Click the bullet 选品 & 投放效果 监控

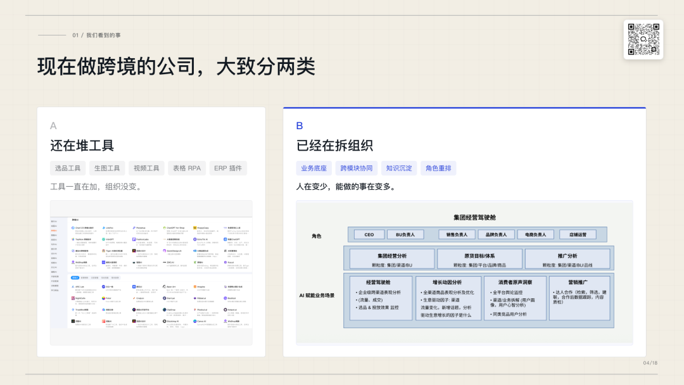pyautogui.click(x=377, y=307)
